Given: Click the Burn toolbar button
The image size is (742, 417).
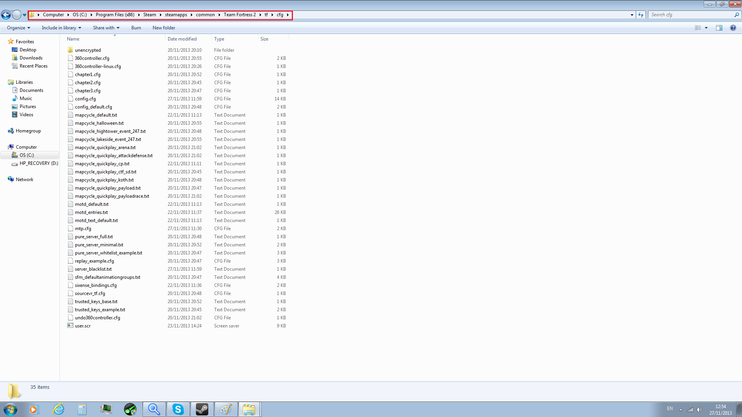Looking at the screenshot, I should coord(136,28).
